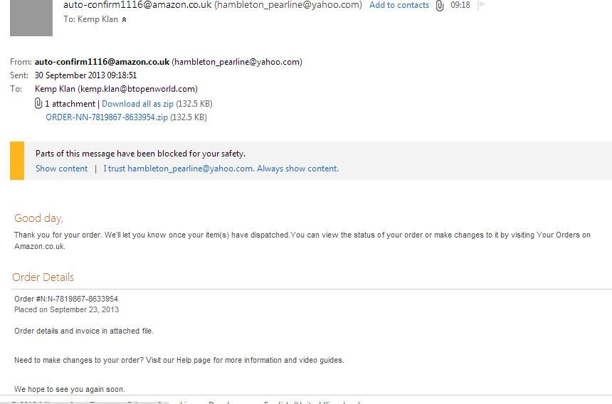Click Add to contacts link
The image size is (612, 404).
click(x=399, y=5)
